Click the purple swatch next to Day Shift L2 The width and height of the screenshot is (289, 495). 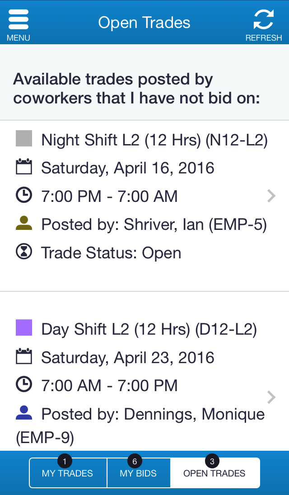[23, 328]
